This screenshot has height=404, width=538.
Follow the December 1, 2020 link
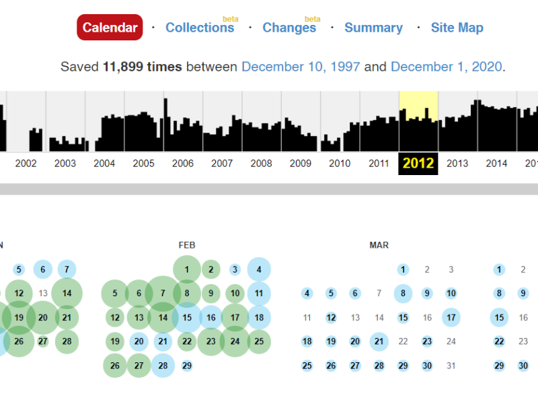(x=447, y=67)
